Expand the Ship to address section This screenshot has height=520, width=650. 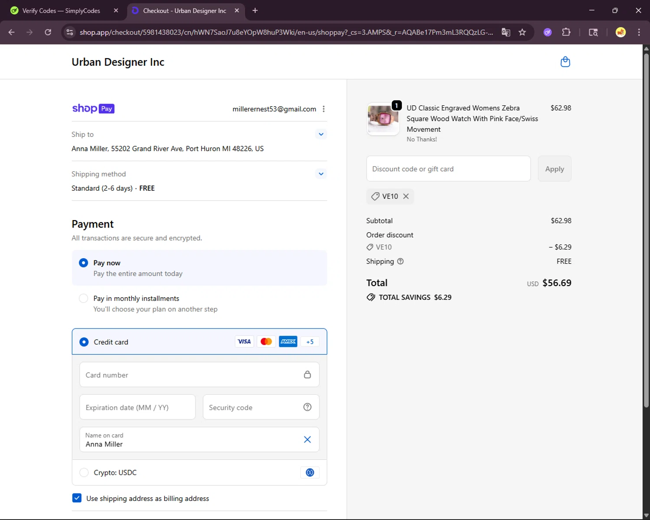(x=321, y=134)
